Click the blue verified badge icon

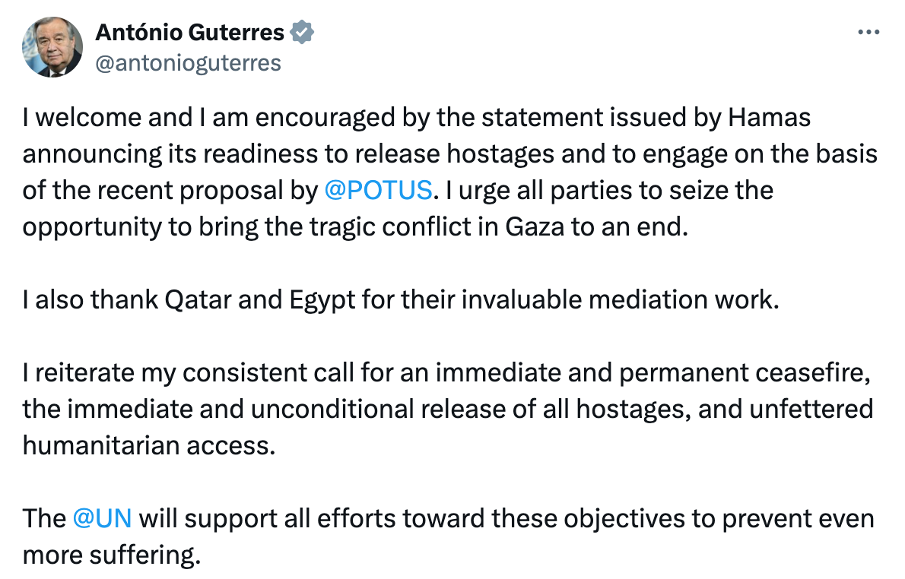point(303,33)
